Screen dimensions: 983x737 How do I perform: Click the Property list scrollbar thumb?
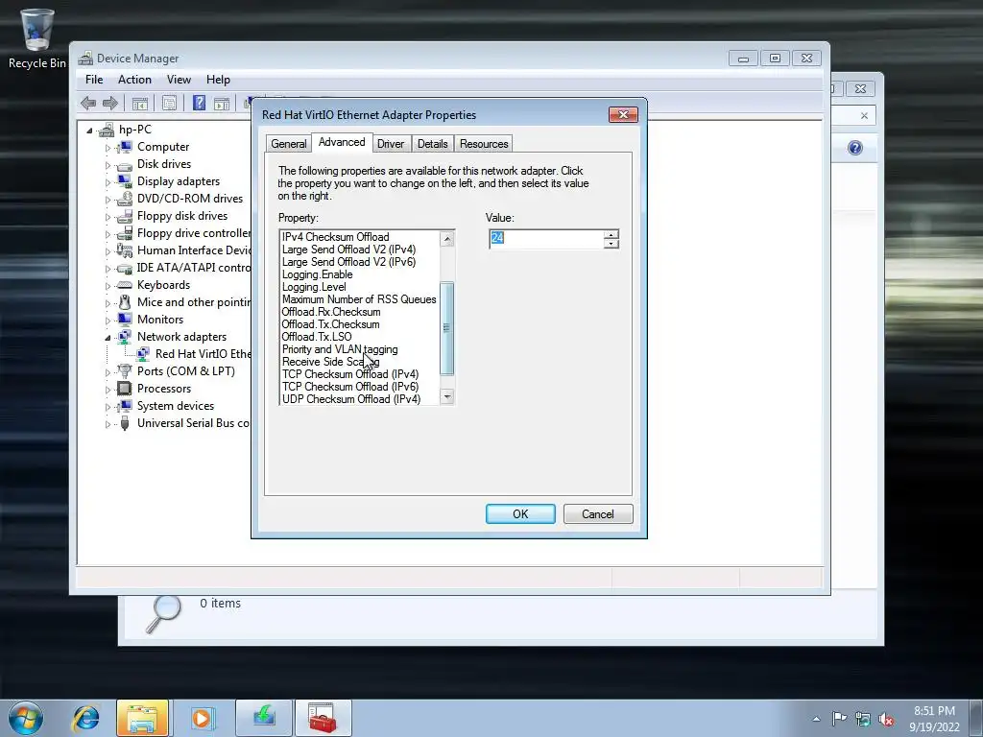(447, 328)
